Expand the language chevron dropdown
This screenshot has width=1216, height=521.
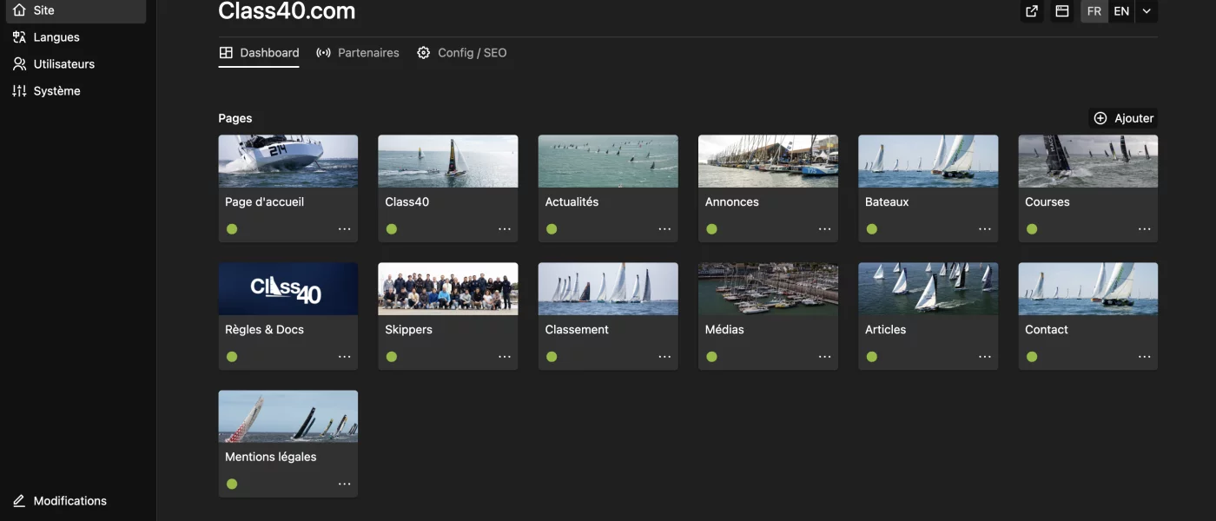click(x=1147, y=11)
